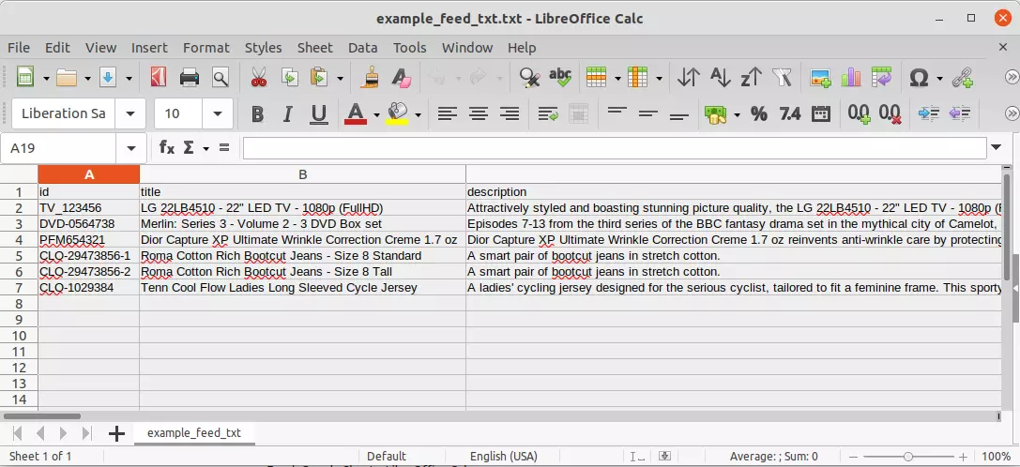Toggle Bold formatting
The height and width of the screenshot is (467, 1020).
[258, 113]
